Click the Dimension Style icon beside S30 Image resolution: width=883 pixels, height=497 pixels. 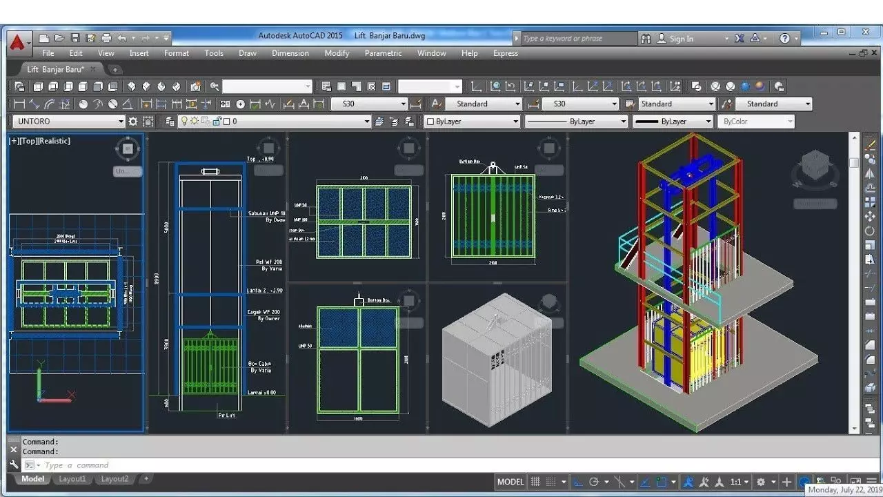pos(415,104)
